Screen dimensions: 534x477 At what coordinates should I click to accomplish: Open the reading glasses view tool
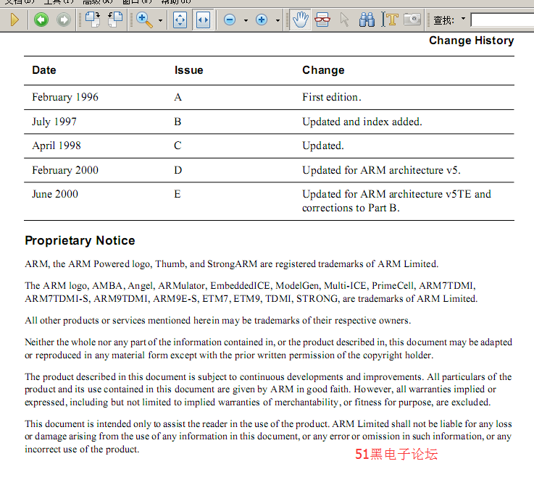pyautogui.click(x=322, y=20)
